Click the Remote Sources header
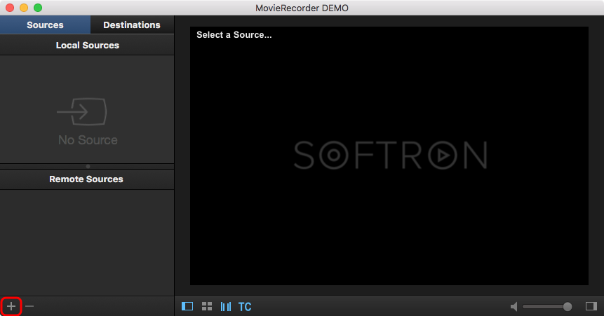This screenshot has height=316, width=604. click(x=87, y=179)
